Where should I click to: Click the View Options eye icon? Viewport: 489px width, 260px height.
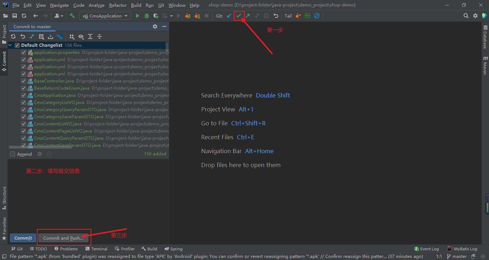(x=81, y=36)
